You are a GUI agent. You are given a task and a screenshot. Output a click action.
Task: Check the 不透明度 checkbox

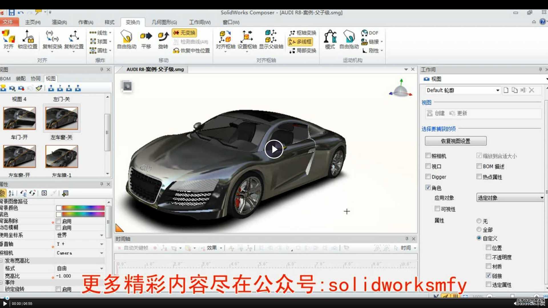tap(488, 257)
